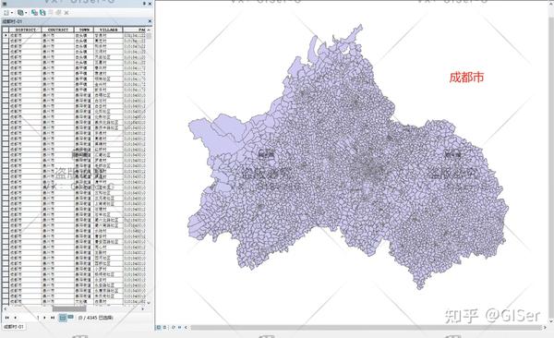Click the table's vertical scrollbar up arrow

click(149, 30)
